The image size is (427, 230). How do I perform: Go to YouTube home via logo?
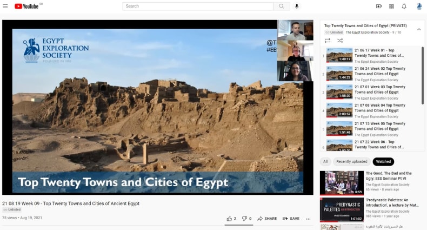tap(26, 6)
